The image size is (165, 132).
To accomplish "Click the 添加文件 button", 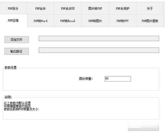I will tap(16, 40).
